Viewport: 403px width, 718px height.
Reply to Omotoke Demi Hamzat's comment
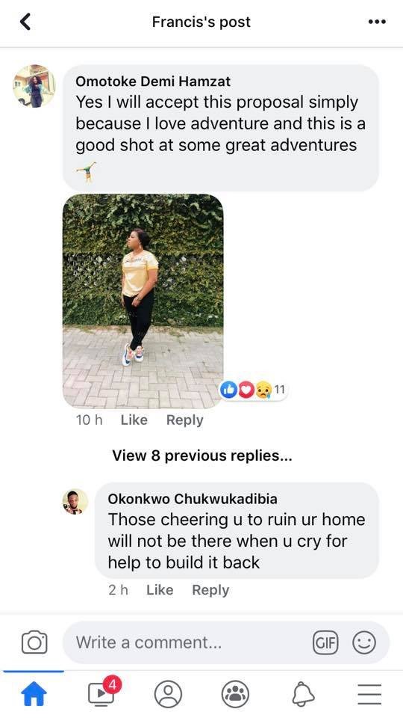click(184, 420)
